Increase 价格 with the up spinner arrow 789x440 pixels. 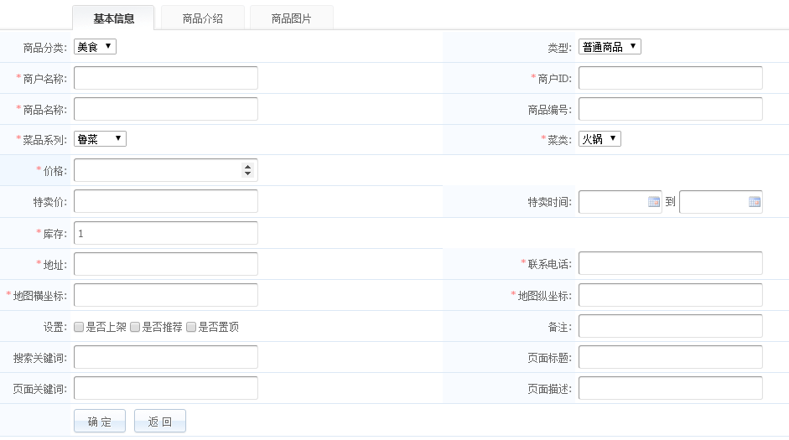click(x=247, y=167)
